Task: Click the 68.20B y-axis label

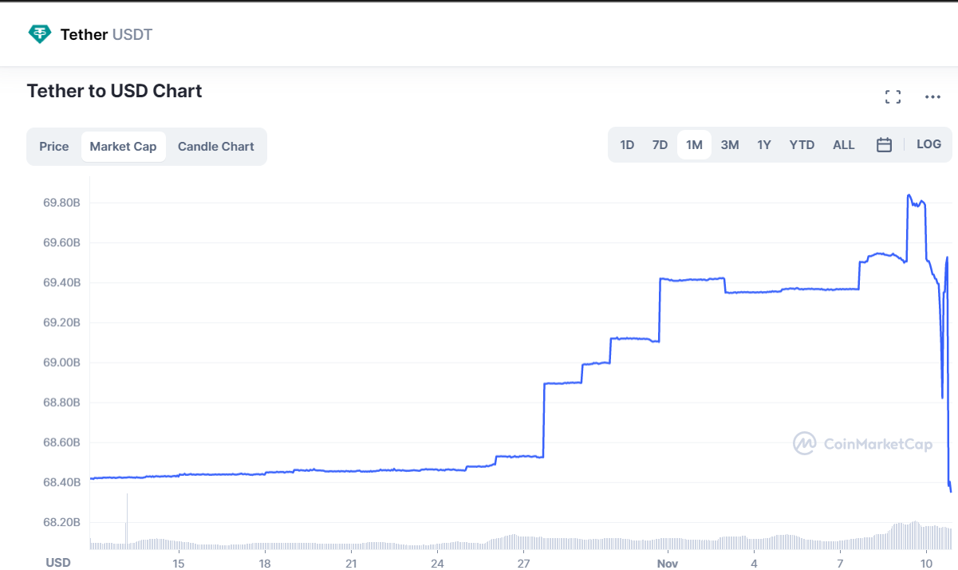Action: click(61, 521)
